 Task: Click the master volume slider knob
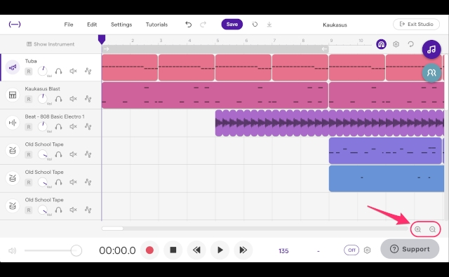point(76,250)
